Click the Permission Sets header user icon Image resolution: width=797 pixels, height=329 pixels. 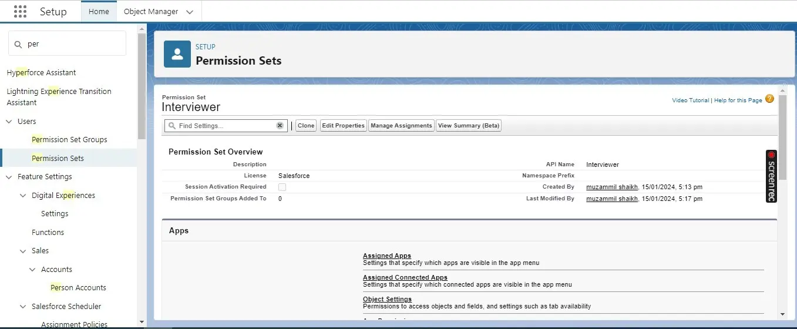(177, 54)
